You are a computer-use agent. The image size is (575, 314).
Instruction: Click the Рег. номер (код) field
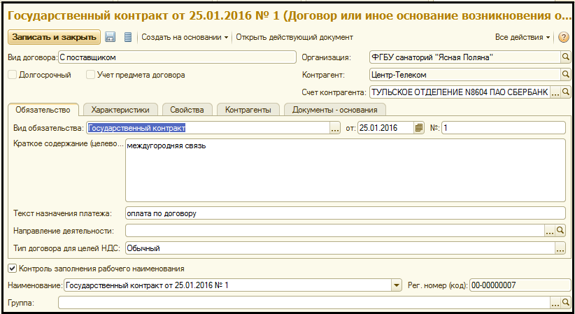520,285
